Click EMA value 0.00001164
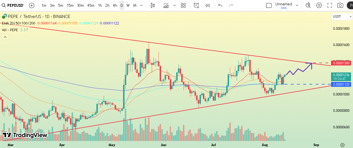Image resolution: width=353 pixels, height=148 pixels. coord(47,23)
